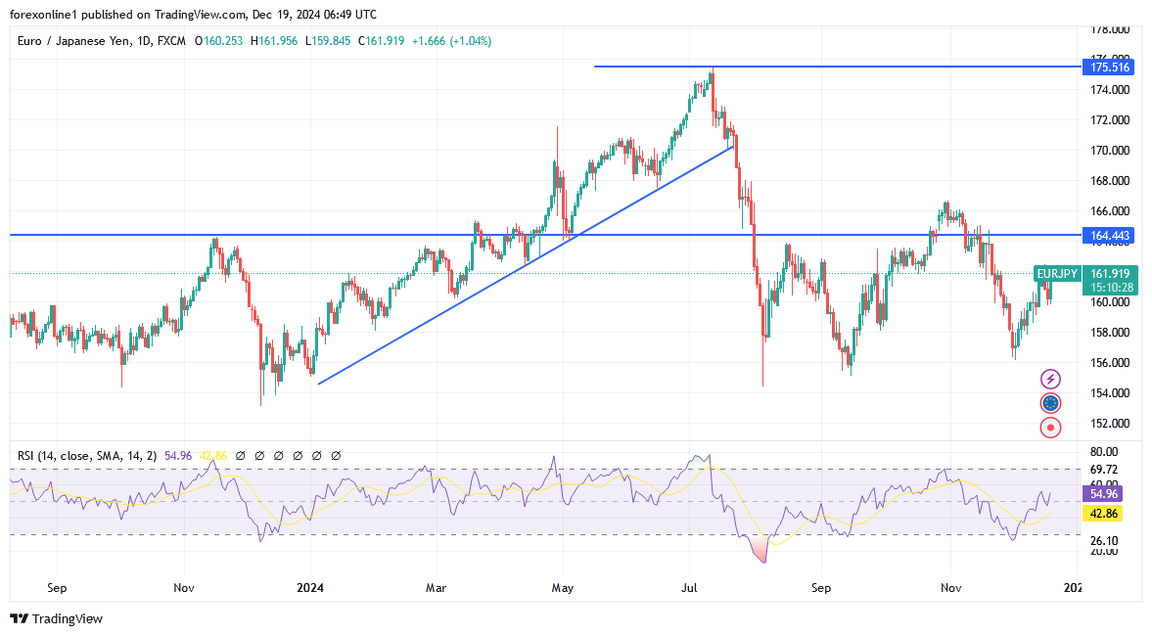Click the 164.443 blue price label

pyautogui.click(x=1109, y=235)
